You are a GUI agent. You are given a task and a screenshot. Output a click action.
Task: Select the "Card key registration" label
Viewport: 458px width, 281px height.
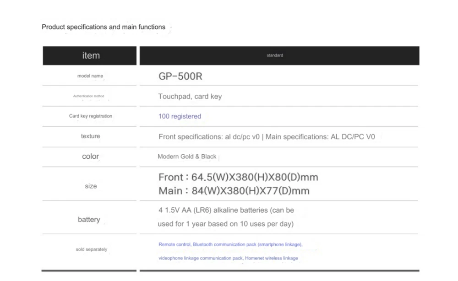91,116
